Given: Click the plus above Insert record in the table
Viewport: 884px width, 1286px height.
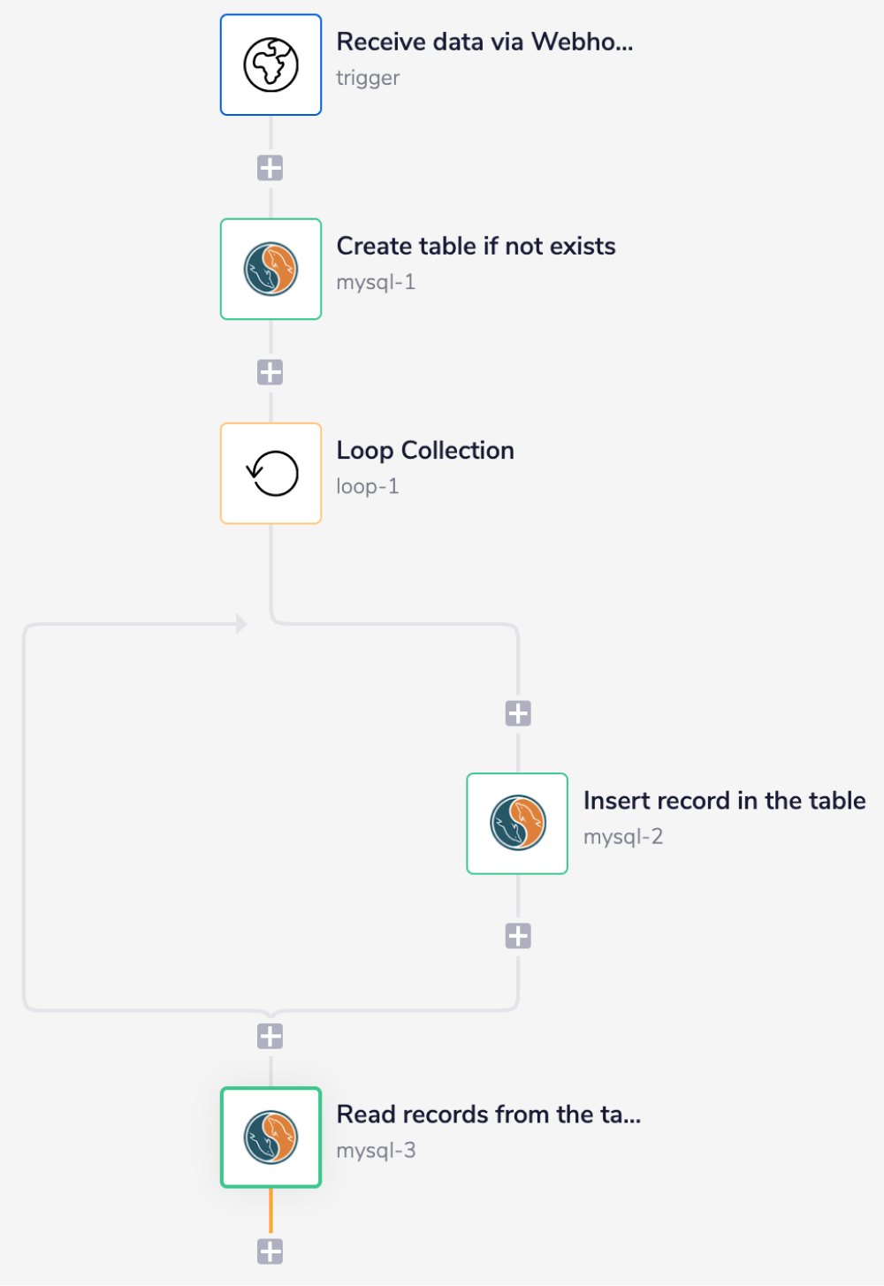Looking at the screenshot, I should click(517, 712).
